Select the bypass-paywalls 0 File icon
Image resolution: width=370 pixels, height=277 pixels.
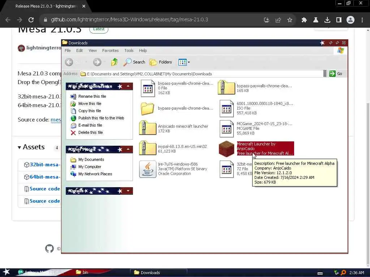tap(148, 88)
